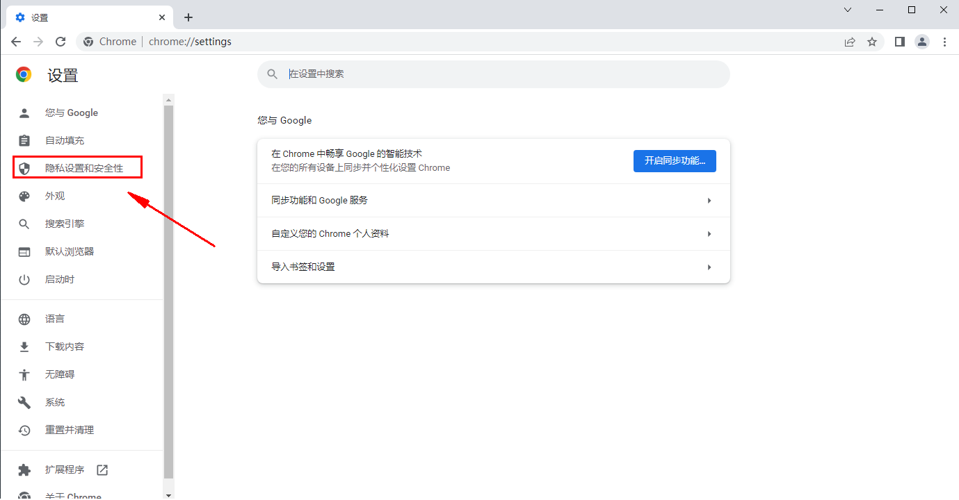Click the sidebar scrollbar down arrow
The image size is (959, 500).
(x=168, y=494)
